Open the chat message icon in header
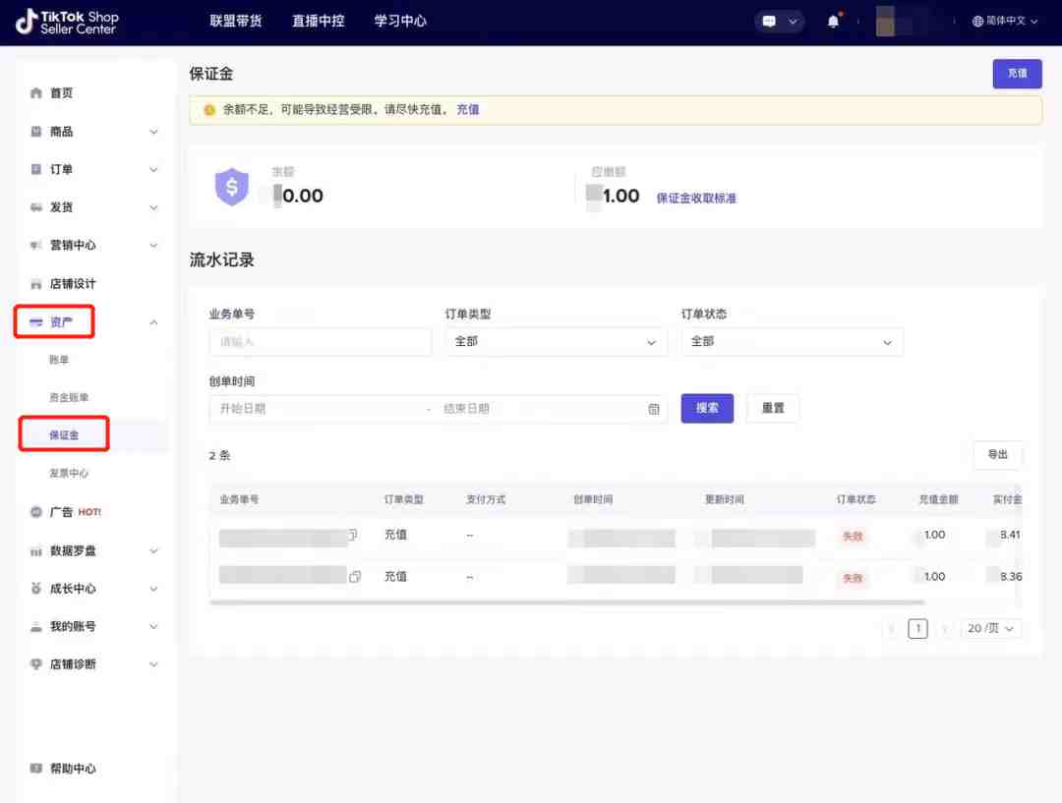 [x=770, y=22]
